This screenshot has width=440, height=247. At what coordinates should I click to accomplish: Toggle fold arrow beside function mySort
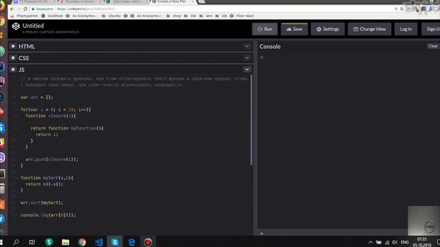[x=17, y=178]
